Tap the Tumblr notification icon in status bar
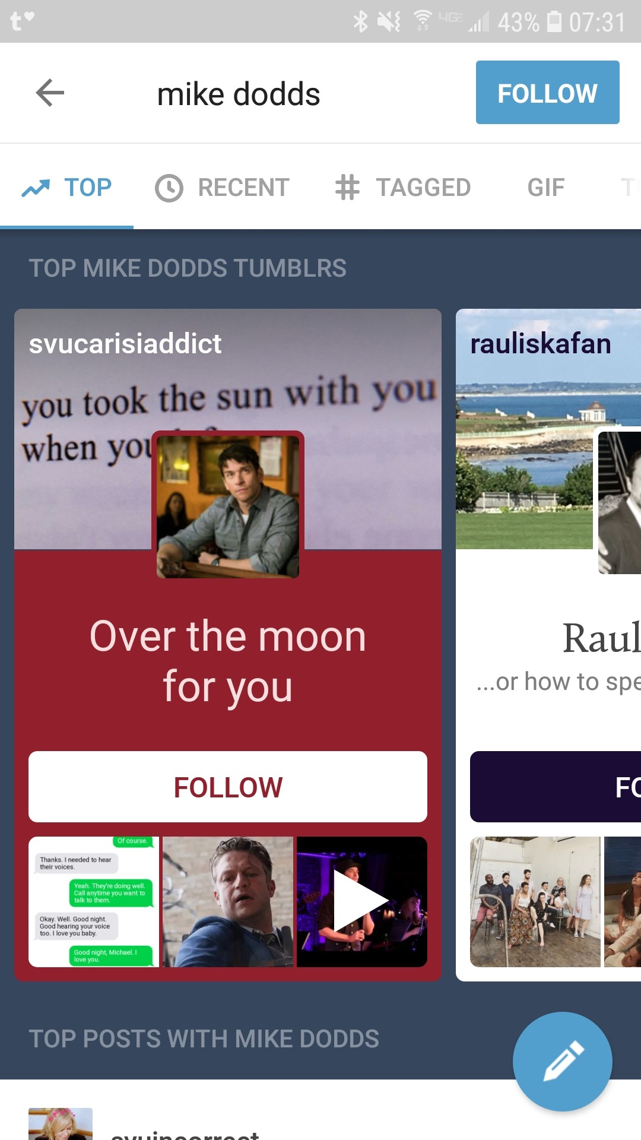 click(22, 21)
